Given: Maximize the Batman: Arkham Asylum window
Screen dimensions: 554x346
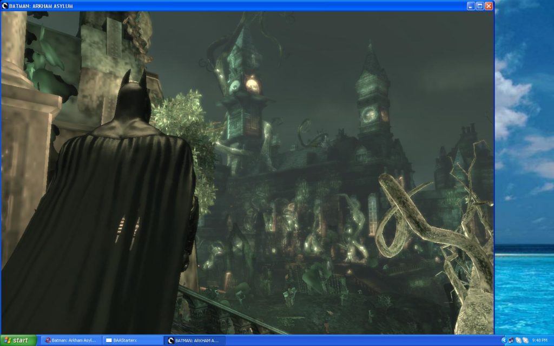Looking at the screenshot, I should [x=480, y=5].
